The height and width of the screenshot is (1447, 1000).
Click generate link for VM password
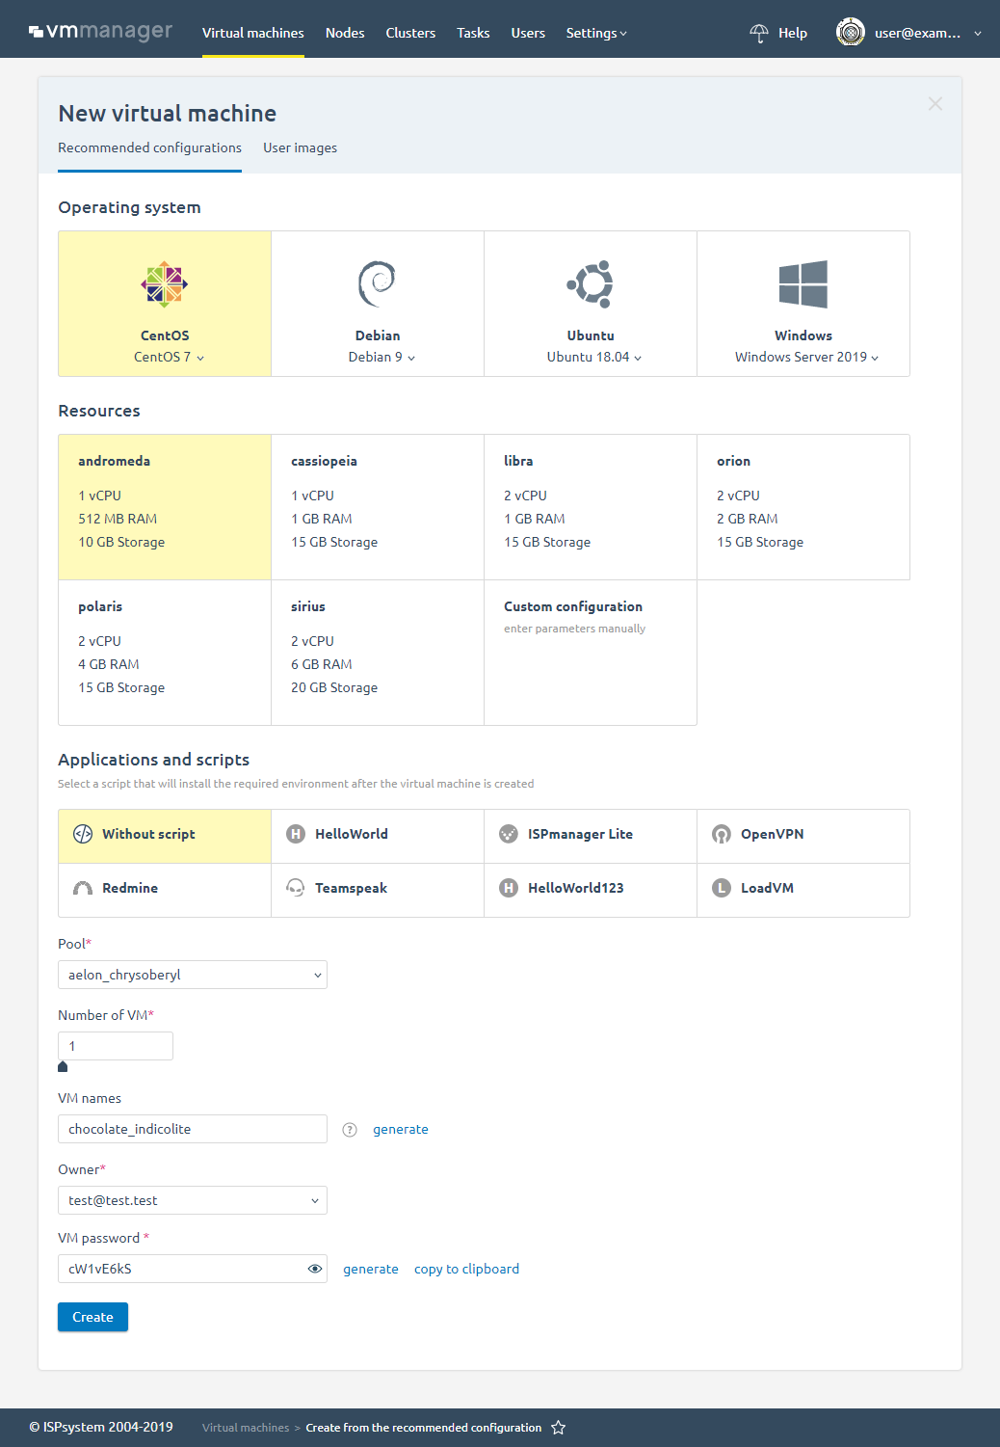pos(371,1269)
